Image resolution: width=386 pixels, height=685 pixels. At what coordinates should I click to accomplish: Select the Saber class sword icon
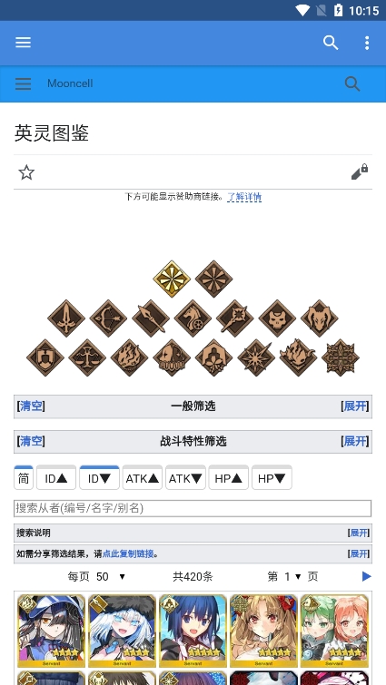[66, 318]
